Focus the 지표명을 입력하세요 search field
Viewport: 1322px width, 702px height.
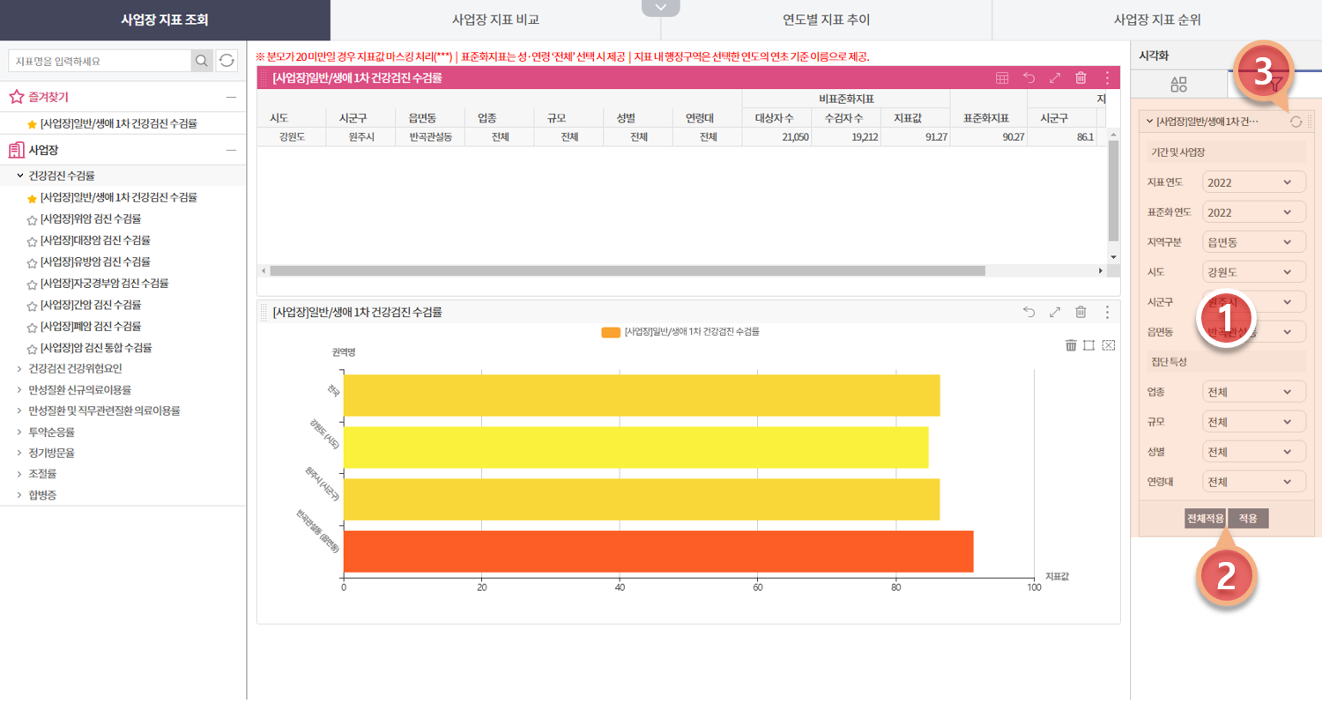point(100,60)
